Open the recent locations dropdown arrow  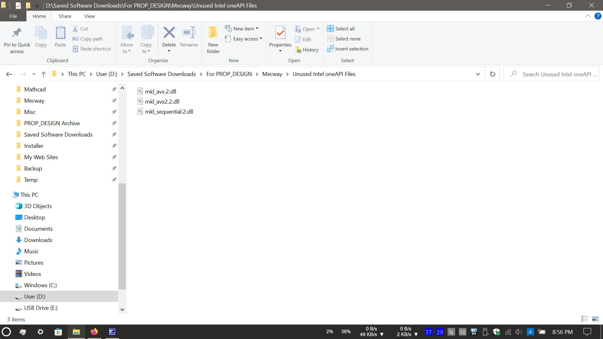(x=34, y=74)
